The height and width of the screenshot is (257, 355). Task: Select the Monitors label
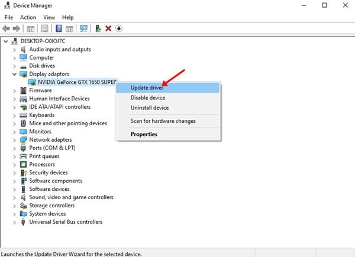(40, 131)
